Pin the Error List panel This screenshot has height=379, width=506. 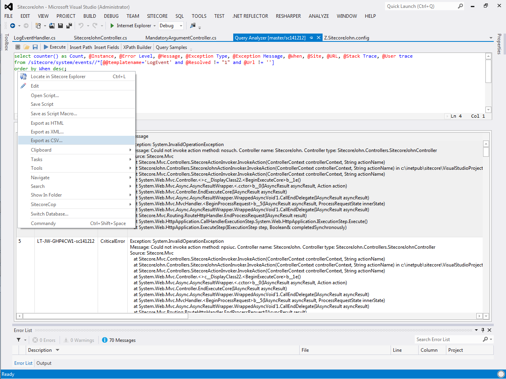click(483, 330)
